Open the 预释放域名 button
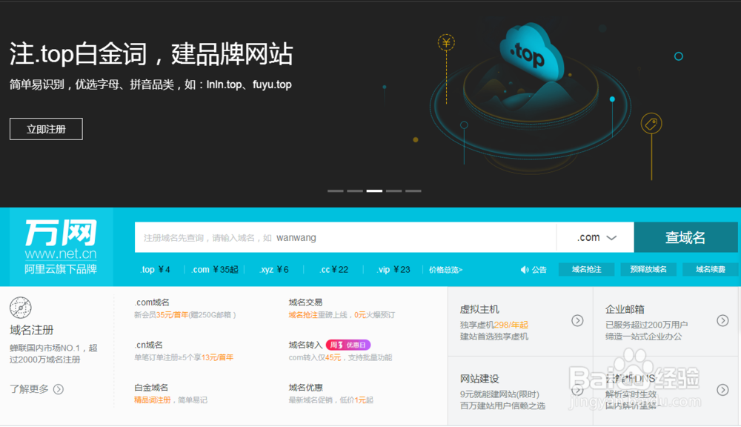 click(x=648, y=270)
